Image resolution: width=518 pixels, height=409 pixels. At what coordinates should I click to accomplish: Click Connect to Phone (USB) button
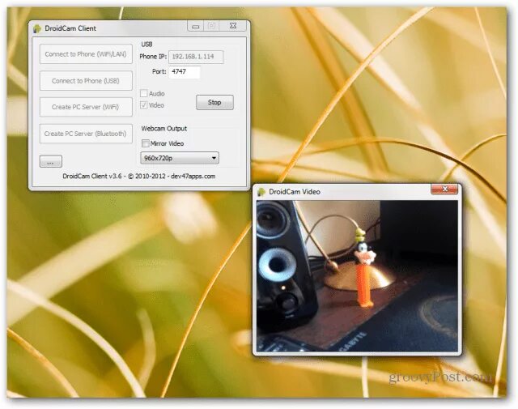point(86,81)
